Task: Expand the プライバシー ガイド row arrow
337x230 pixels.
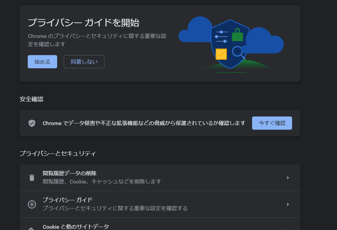Action: pos(288,205)
